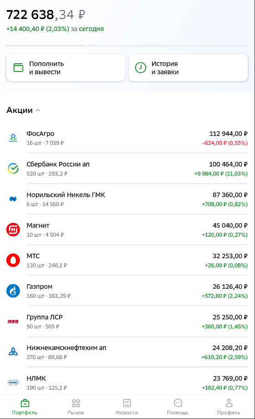Image resolution: width=255 pixels, height=419 pixels.
Task: Tap Магнит quantity 10 шт · 4 504 ₽
Action: (x=45, y=235)
